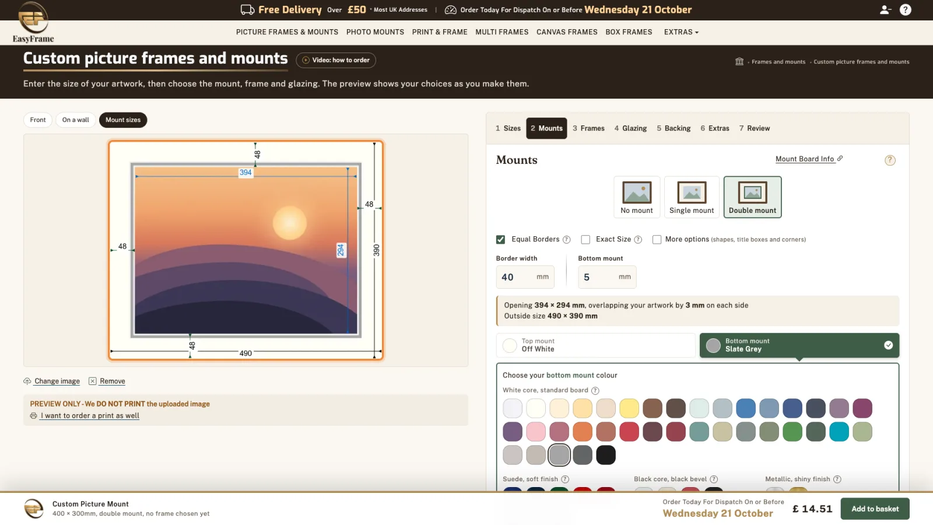Select the No mount option

tap(637, 197)
